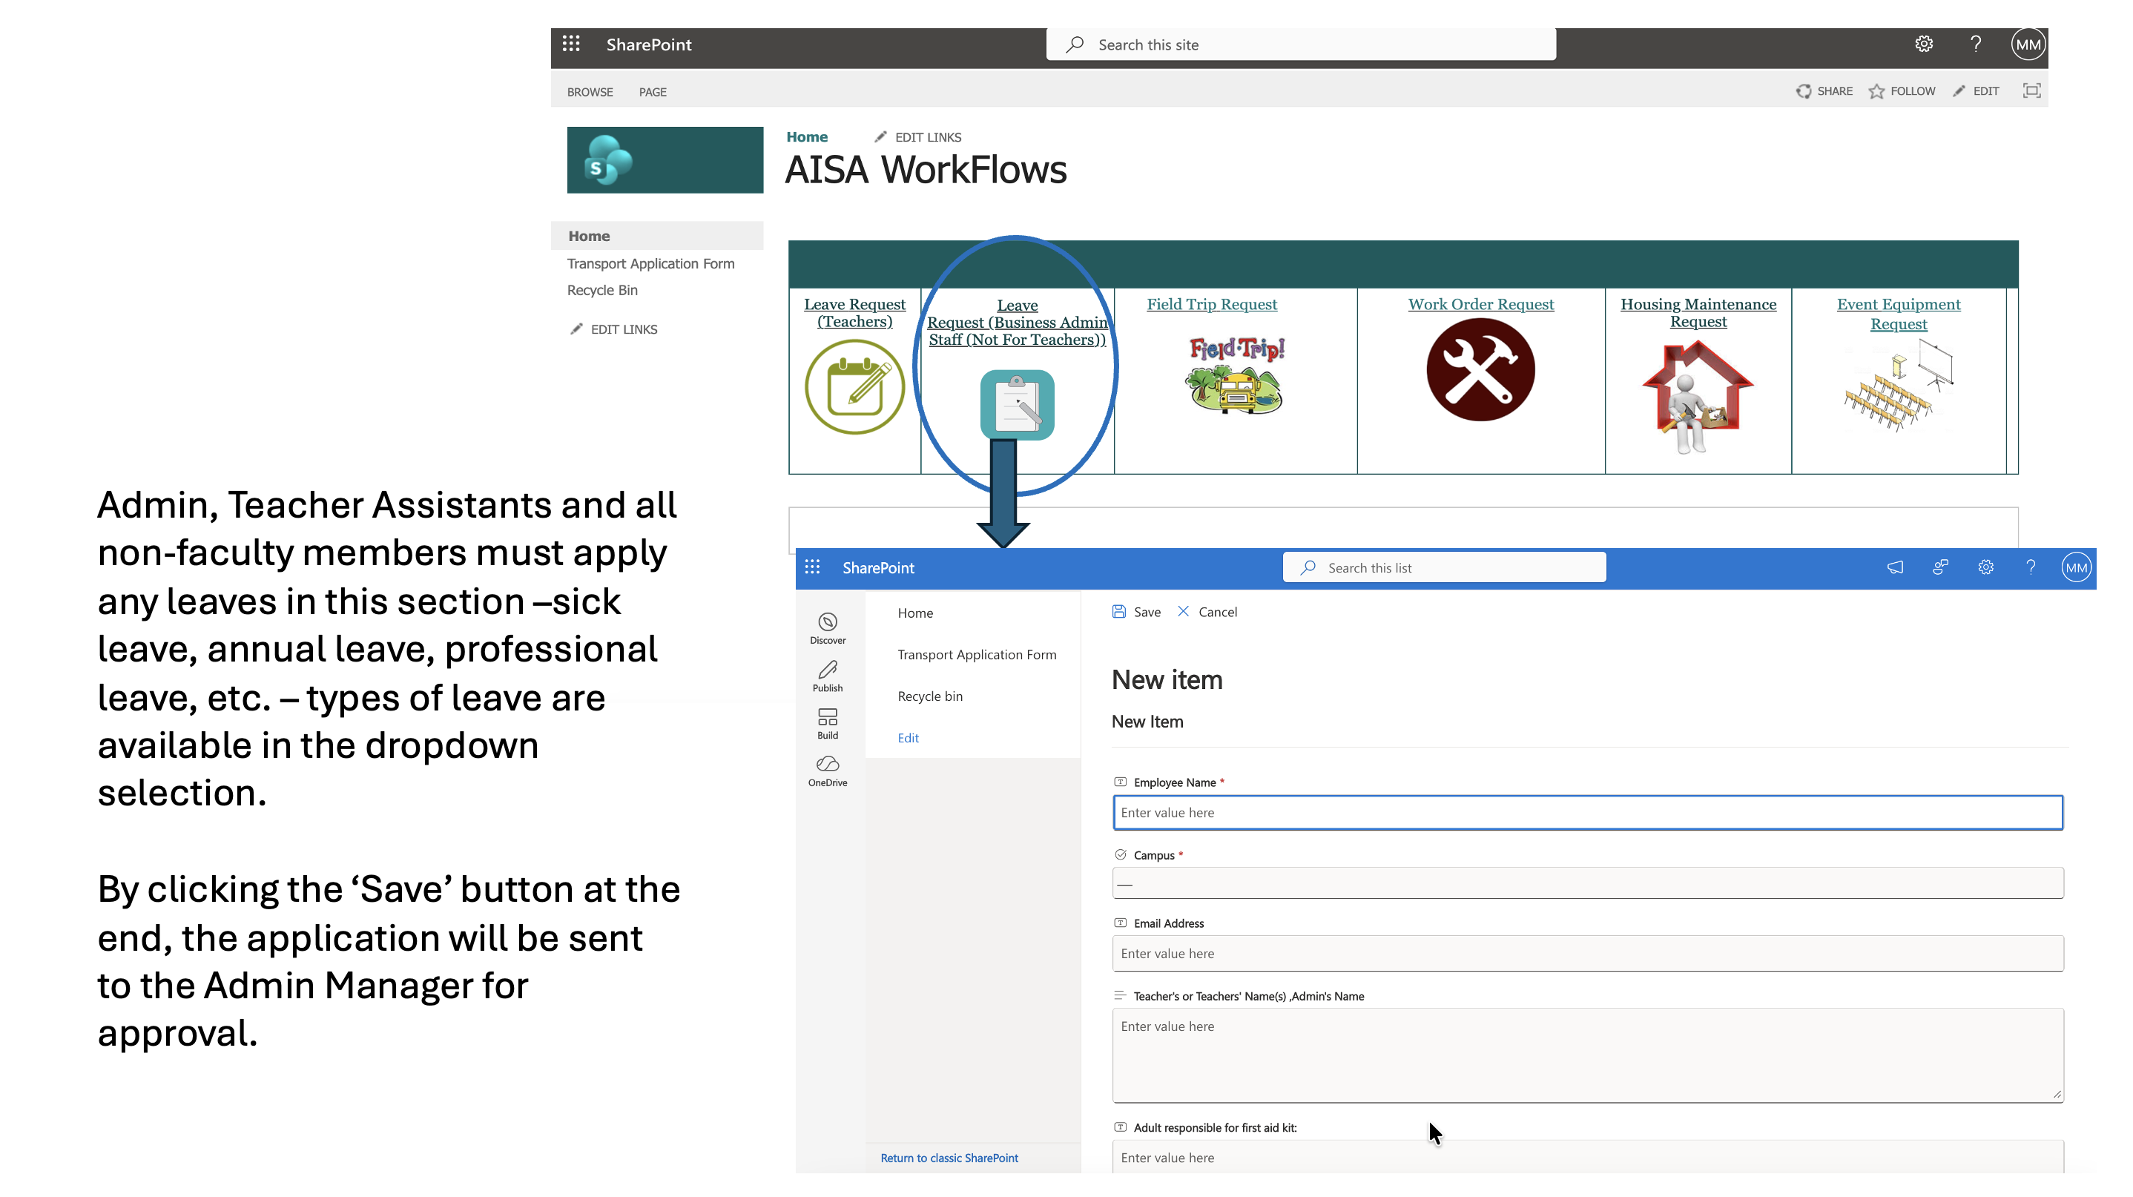Open help icon in blue header
Viewport: 2133px width, 1197px height.
(2031, 567)
